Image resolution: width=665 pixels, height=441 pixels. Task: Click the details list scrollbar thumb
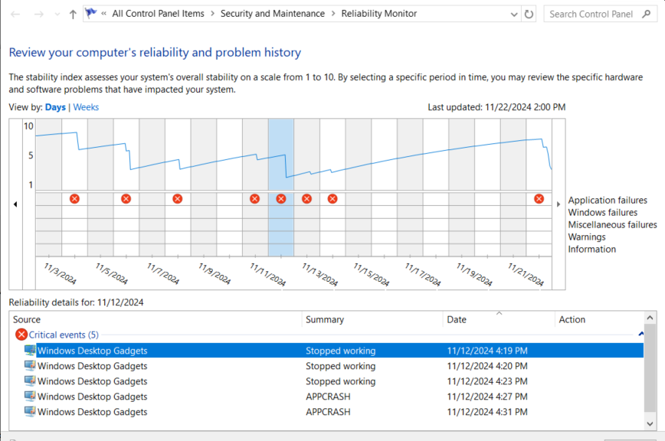(x=650, y=367)
